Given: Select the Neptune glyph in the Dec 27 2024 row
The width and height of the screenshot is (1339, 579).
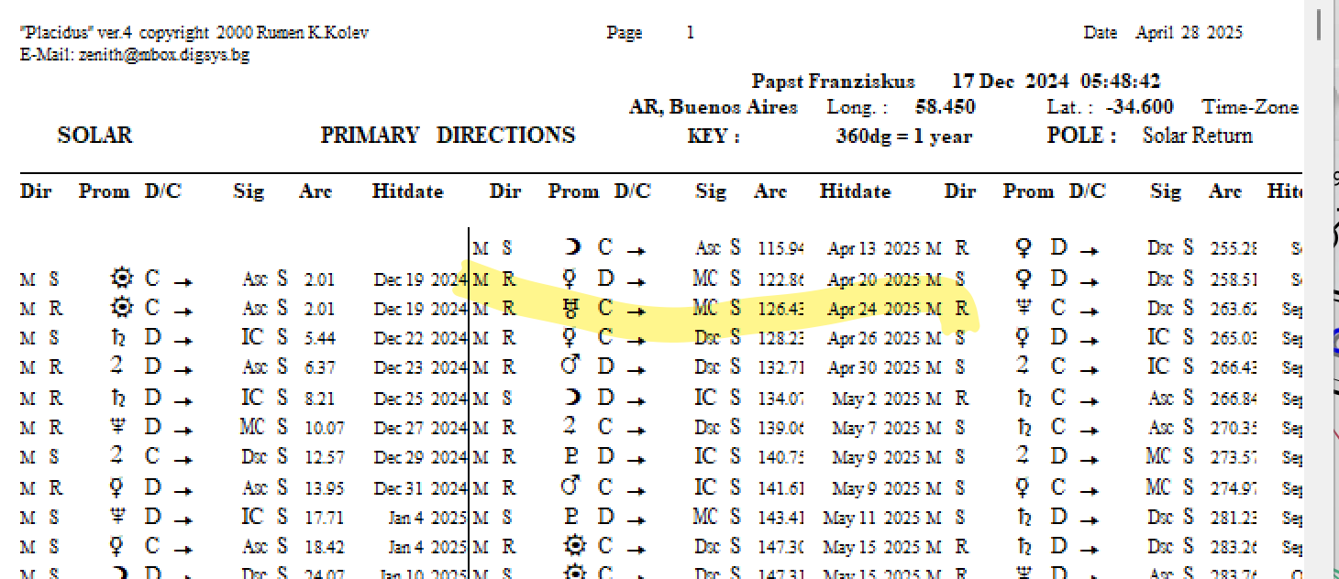Looking at the screenshot, I should pos(117,427).
